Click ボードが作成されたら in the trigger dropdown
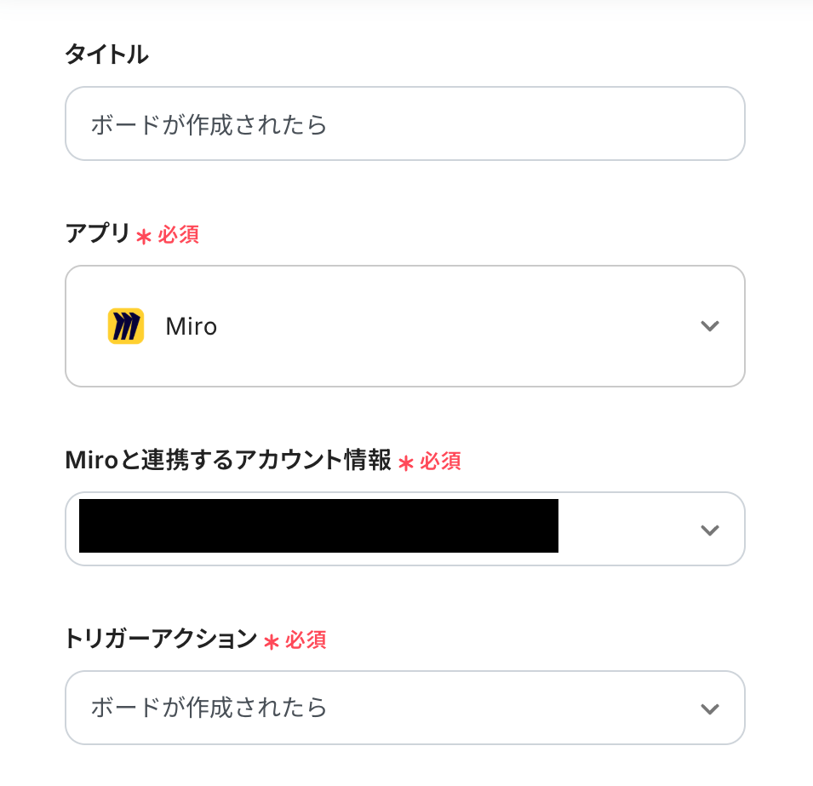The height and width of the screenshot is (786, 813). point(209,708)
